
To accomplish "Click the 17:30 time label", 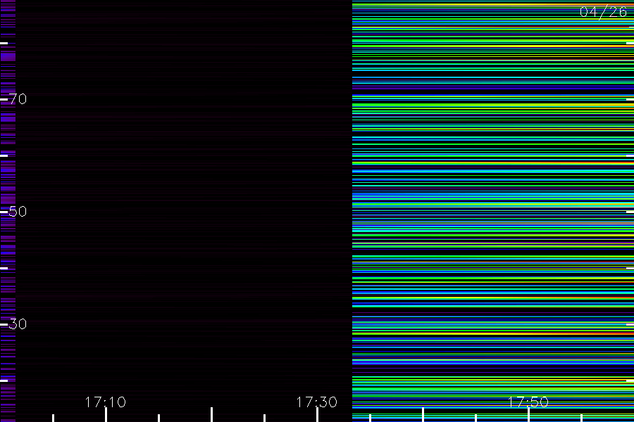I will point(316,402).
